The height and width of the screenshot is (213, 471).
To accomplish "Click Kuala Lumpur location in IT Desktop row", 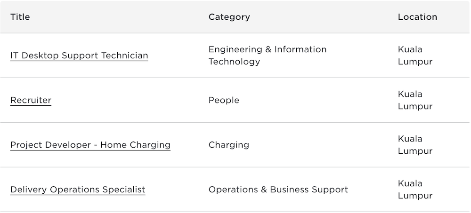I will (415, 55).
